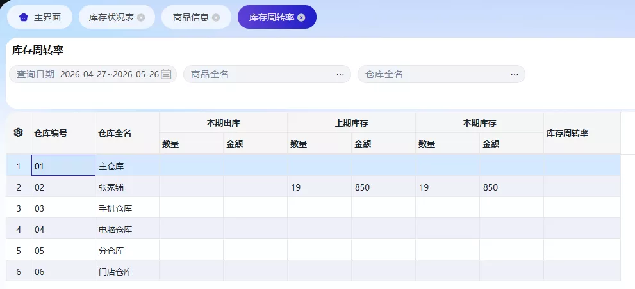Select the 主仓库 cell
The width and height of the screenshot is (635, 289).
pyautogui.click(x=127, y=166)
